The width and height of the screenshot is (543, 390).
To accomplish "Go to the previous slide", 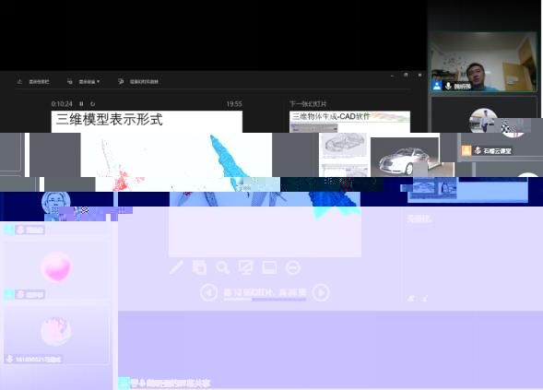I will [209, 292].
